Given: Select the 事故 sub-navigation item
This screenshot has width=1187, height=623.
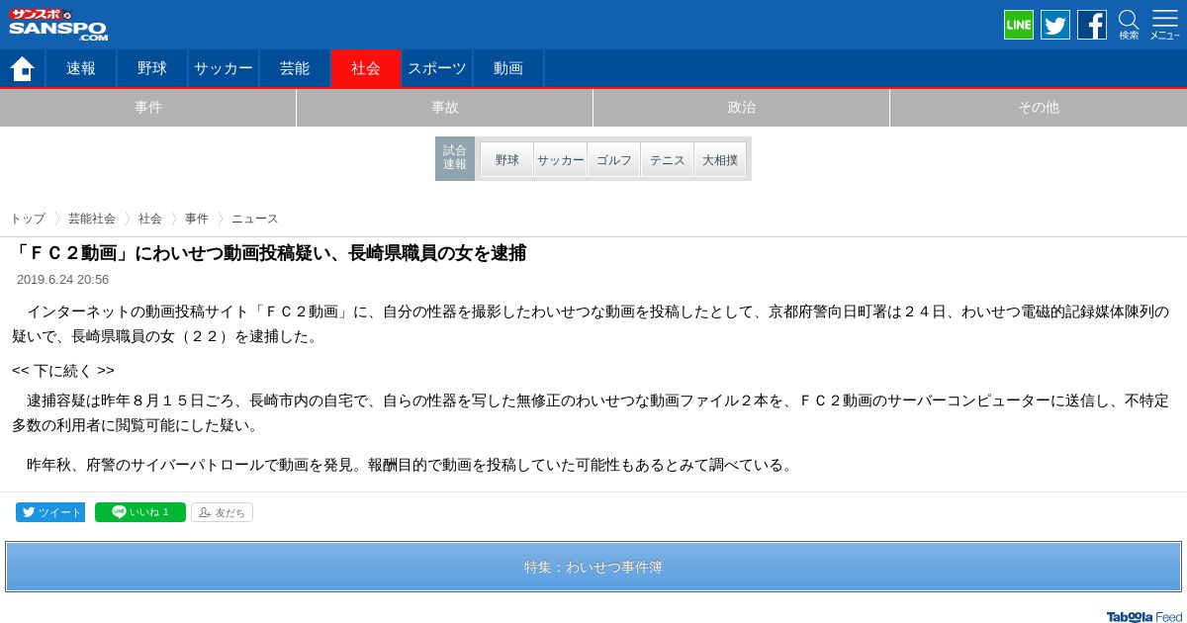Looking at the screenshot, I should pos(445,108).
